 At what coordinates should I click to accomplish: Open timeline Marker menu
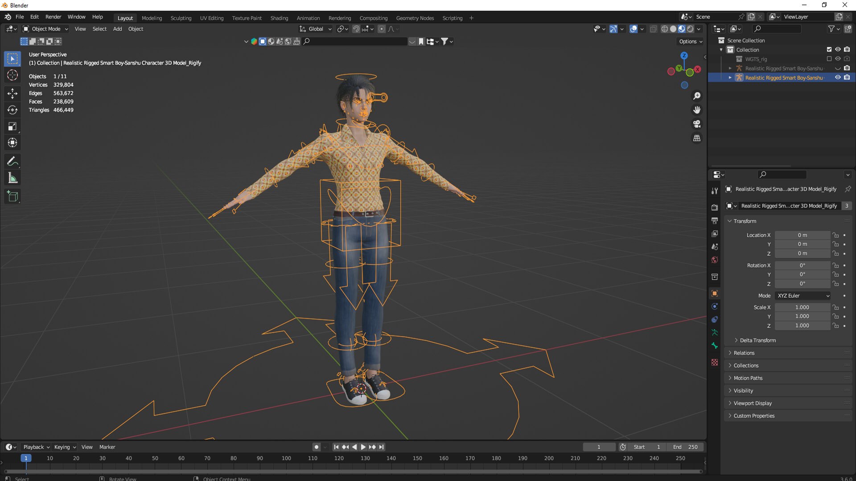(107, 447)
